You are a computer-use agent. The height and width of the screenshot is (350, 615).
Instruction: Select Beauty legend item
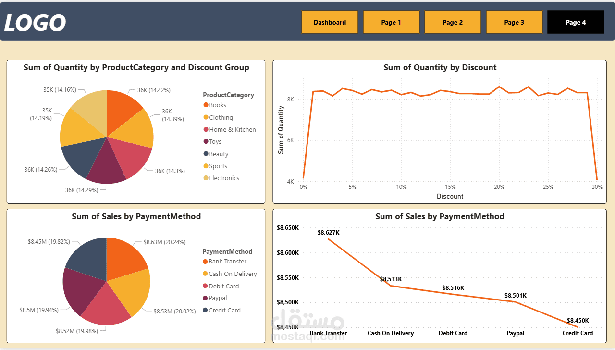point(216,154)
